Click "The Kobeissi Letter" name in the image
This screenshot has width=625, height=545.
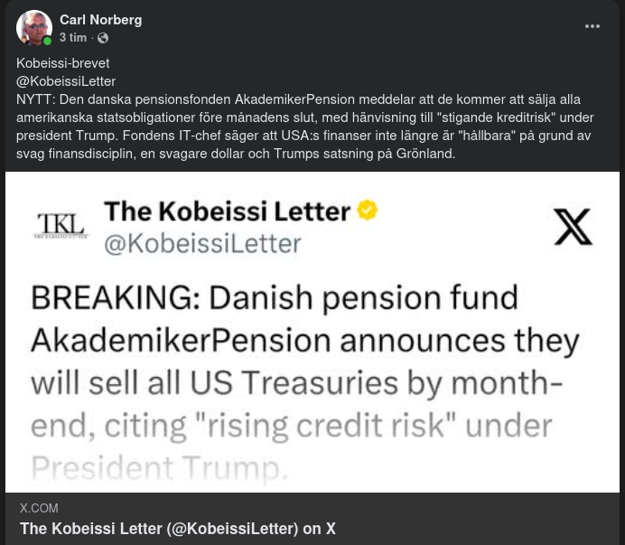227,211
